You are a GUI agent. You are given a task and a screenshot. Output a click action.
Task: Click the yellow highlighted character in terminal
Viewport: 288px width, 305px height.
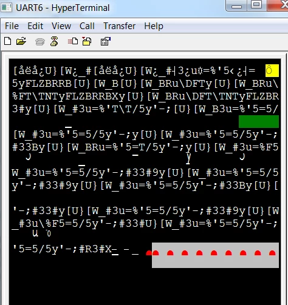tap(272, 71)
